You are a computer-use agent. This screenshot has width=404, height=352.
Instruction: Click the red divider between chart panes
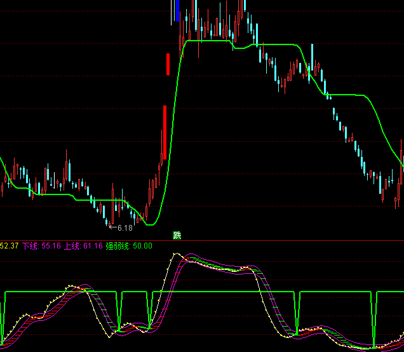[254, 241]
